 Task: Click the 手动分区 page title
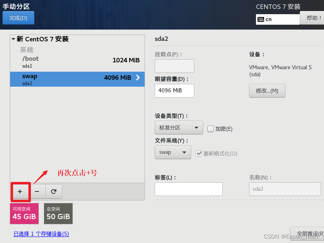coord(16,6)
